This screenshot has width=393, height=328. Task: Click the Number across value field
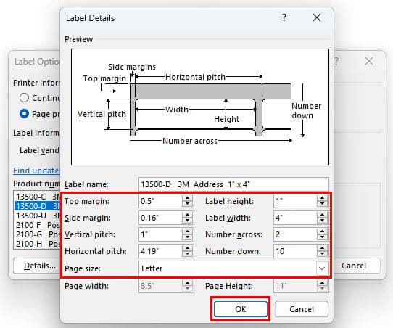click(295, 234)
